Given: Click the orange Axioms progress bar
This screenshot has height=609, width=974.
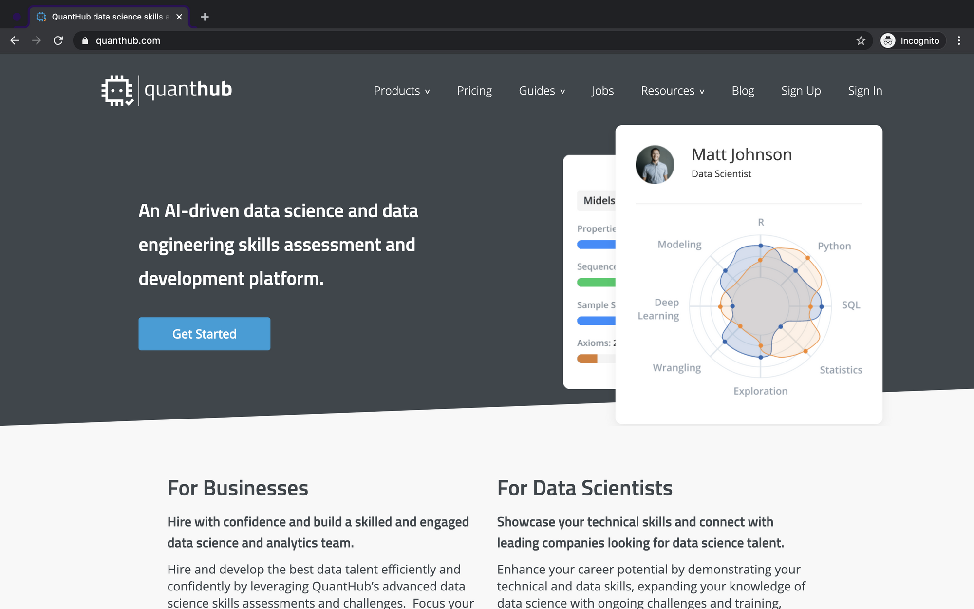Looking at the screenshot, I should (587, 359).
